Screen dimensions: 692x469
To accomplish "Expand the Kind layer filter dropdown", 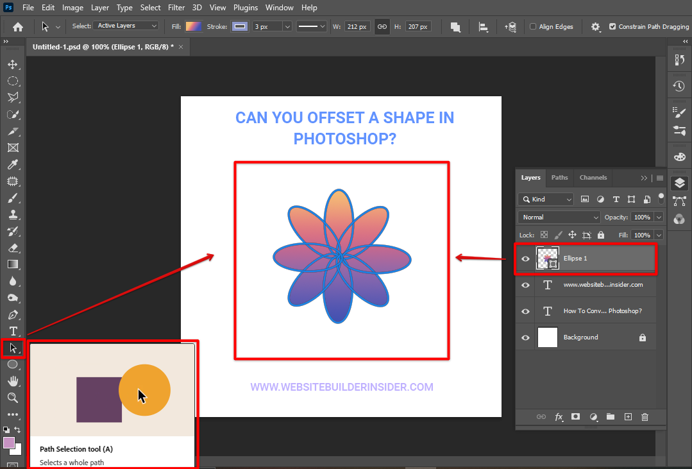I will pos(546,200).
